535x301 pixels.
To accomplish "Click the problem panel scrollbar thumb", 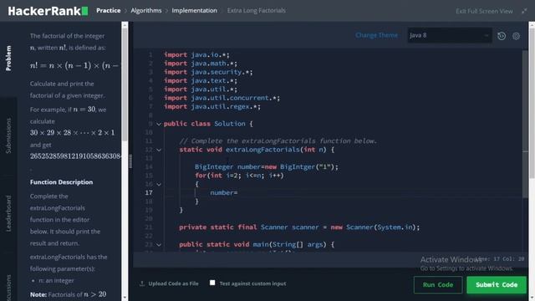I will [x=125, y=84].
